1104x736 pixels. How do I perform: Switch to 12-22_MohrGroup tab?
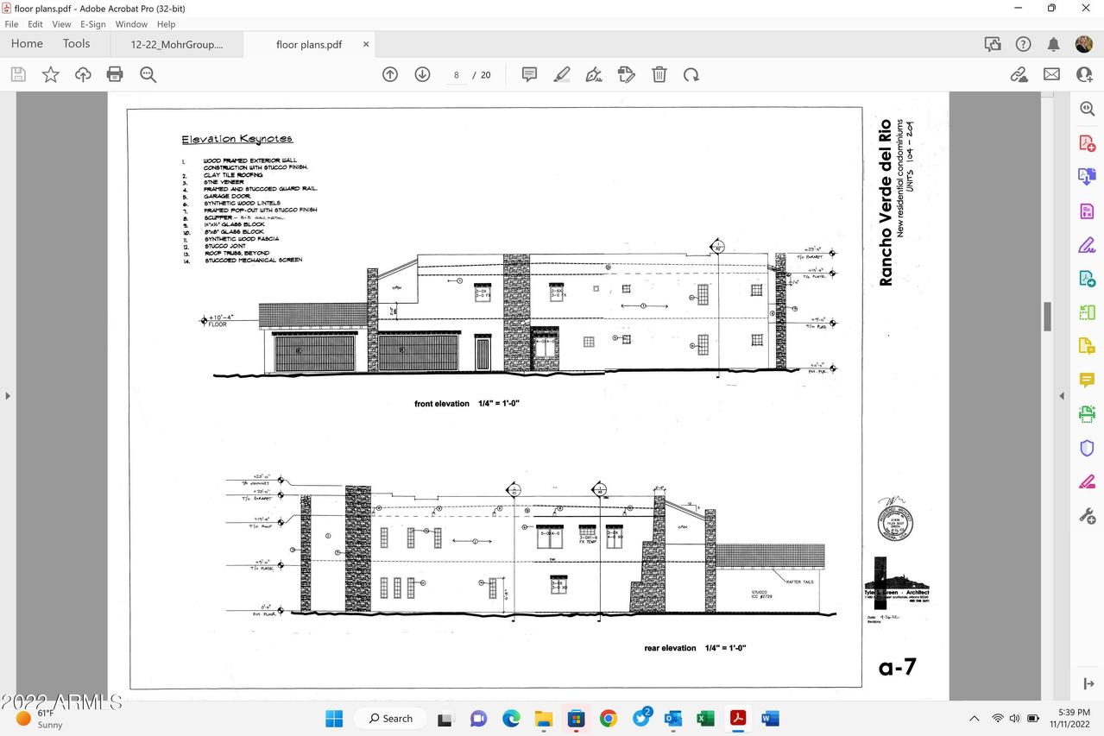coord(176,45)
